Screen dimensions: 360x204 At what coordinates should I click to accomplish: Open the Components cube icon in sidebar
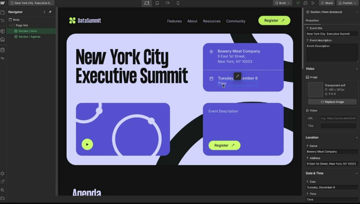click(x=2, y=31)
